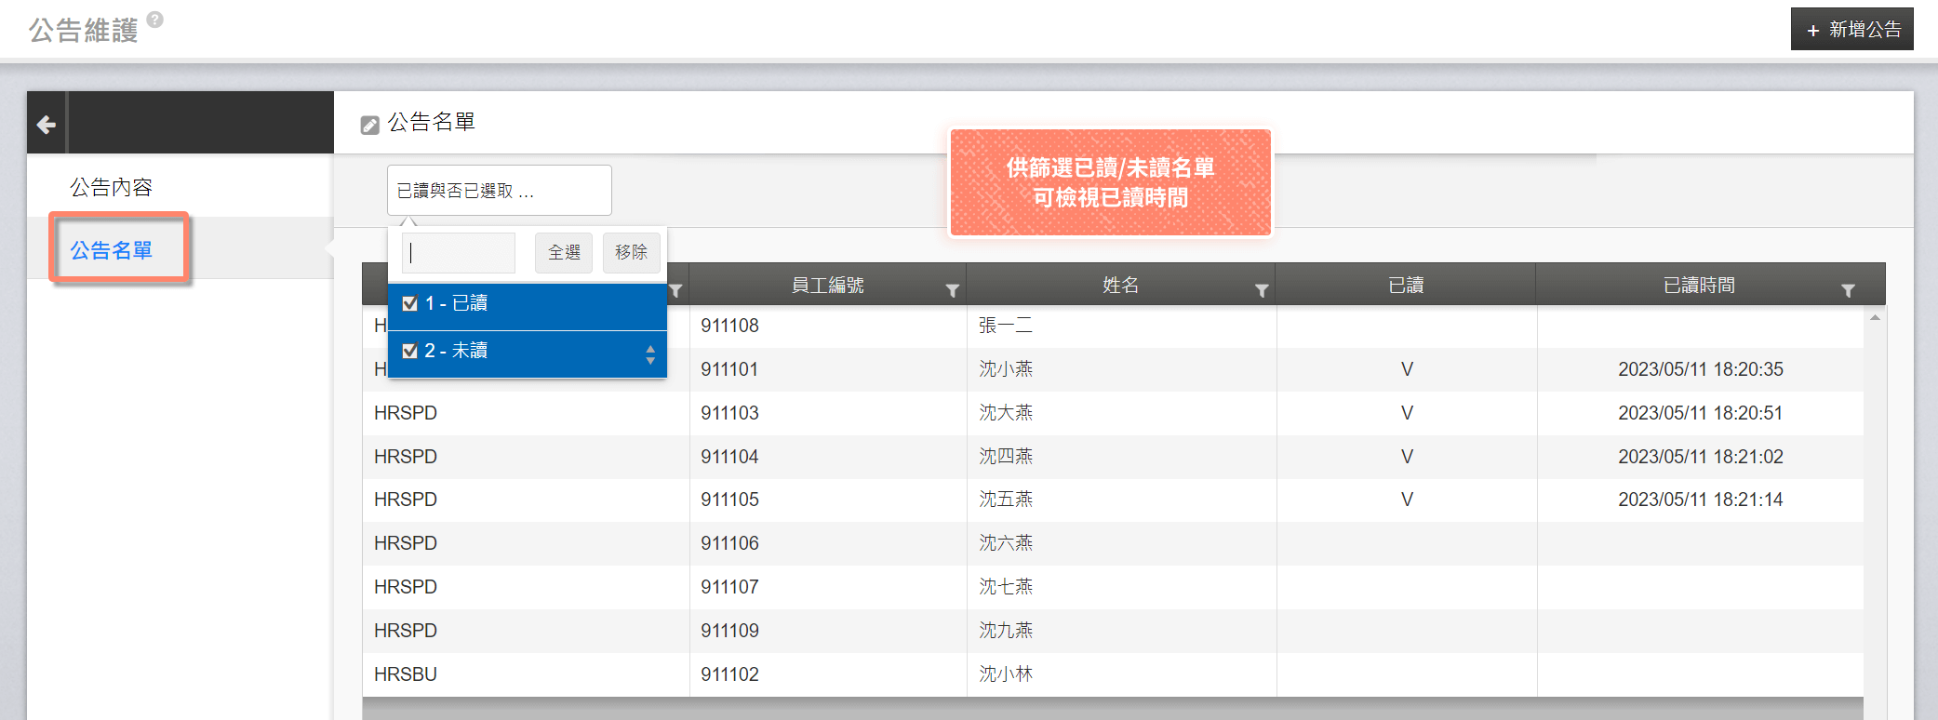Click the scroll-up arrow of the table
1938x720 pixels.
(1875, 318)
